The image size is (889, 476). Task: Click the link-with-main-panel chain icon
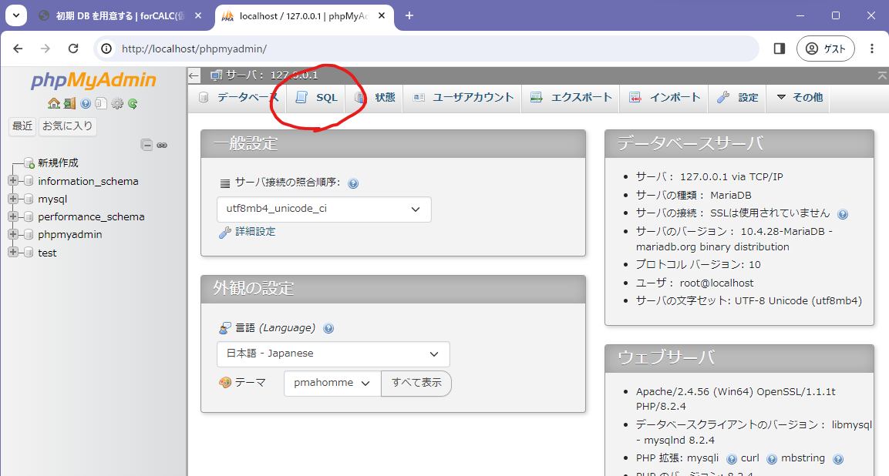[x=162, y=145]
